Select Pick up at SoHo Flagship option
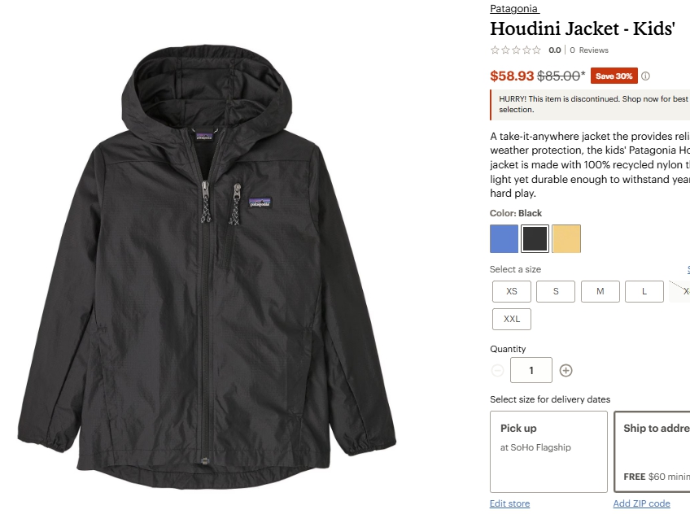Viewport: 690px width, 514px height. (548, 451)
